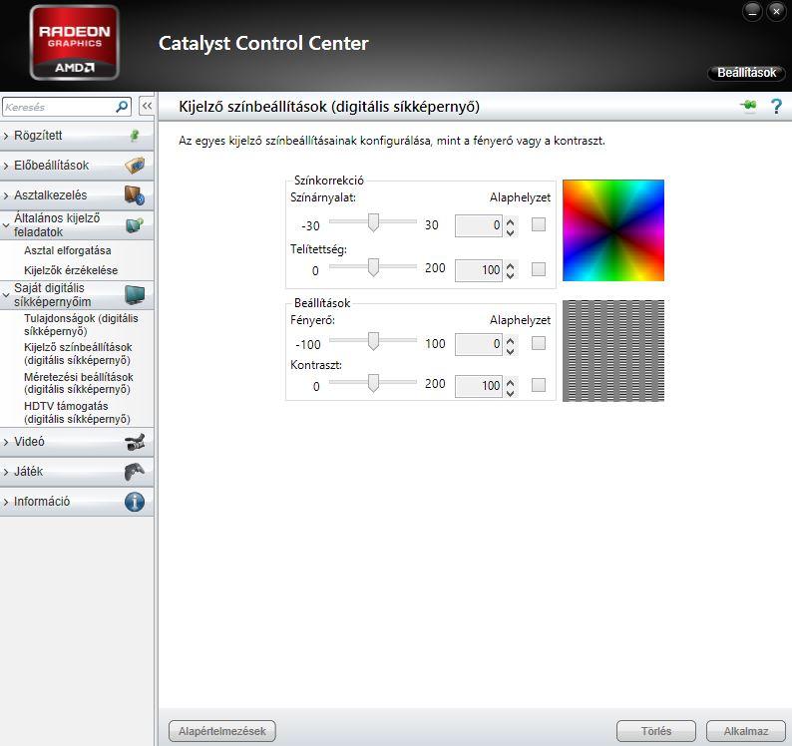
Task: Click the Kontraszt slider handle
Action: (373, 383)
